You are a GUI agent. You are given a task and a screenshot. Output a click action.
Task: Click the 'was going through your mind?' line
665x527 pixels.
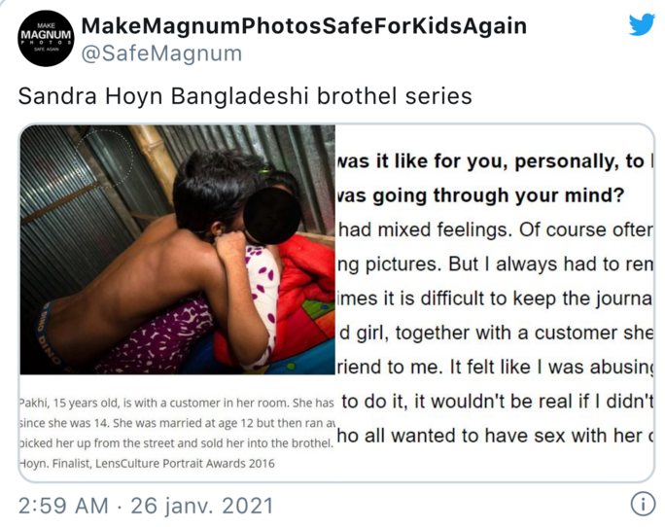[x=480, y=195]
